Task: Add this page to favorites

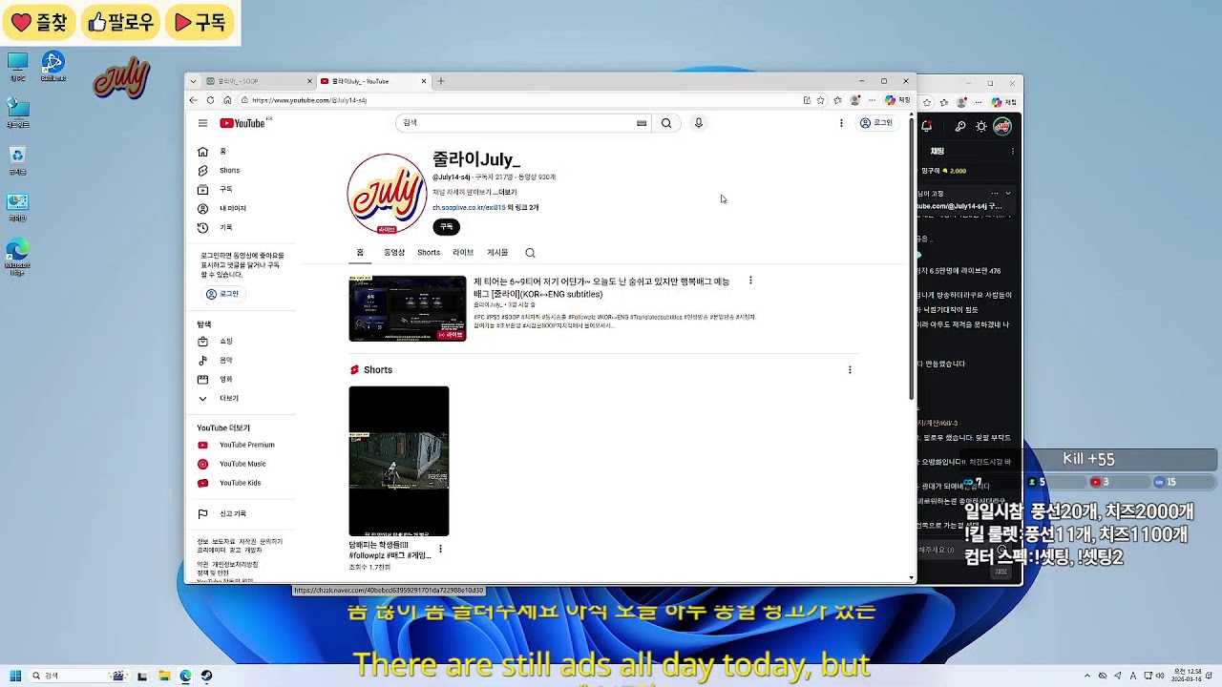Action: point(820,100)
